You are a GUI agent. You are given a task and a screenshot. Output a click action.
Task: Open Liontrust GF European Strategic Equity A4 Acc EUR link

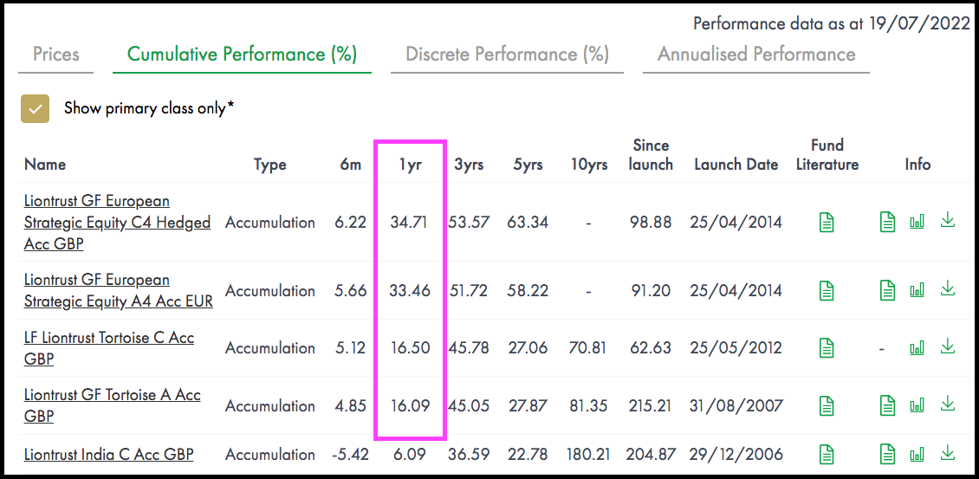(119, 290)
